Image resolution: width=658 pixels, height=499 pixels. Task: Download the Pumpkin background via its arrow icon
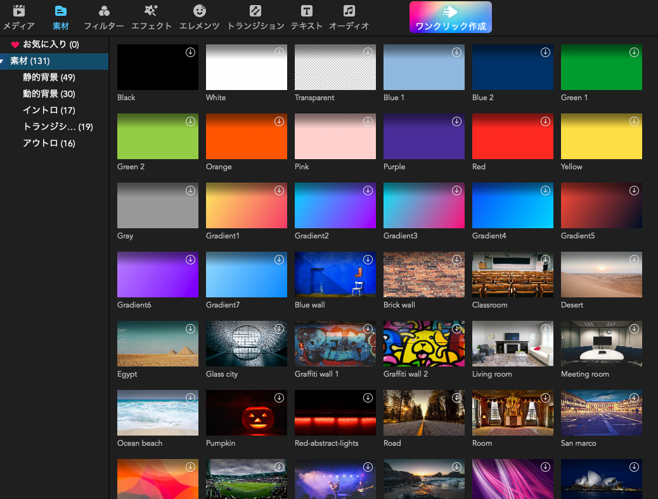pyautogui.click(x=279, y=398)
